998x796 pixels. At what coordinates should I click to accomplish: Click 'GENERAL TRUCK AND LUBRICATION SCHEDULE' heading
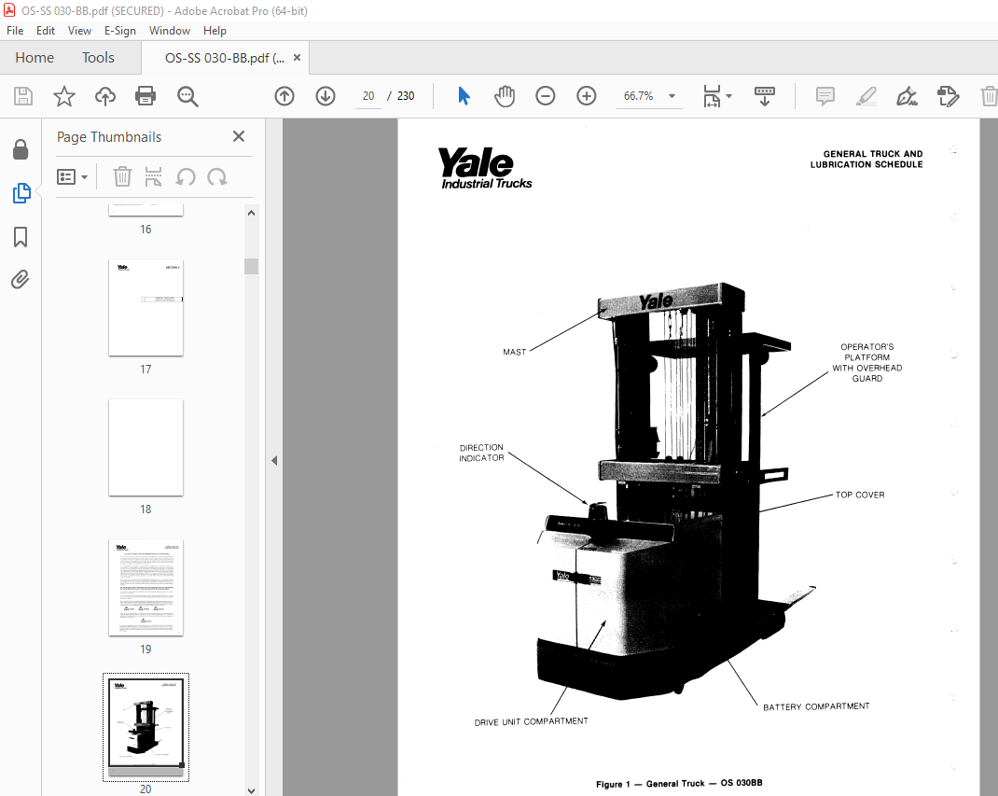[x=866, y=160]
